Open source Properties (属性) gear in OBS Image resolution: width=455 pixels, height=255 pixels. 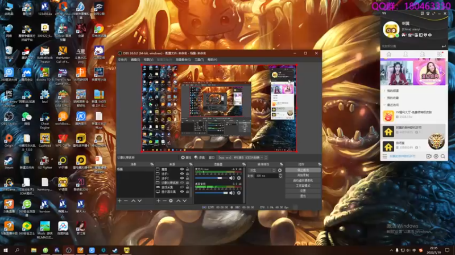click(186, 158)
